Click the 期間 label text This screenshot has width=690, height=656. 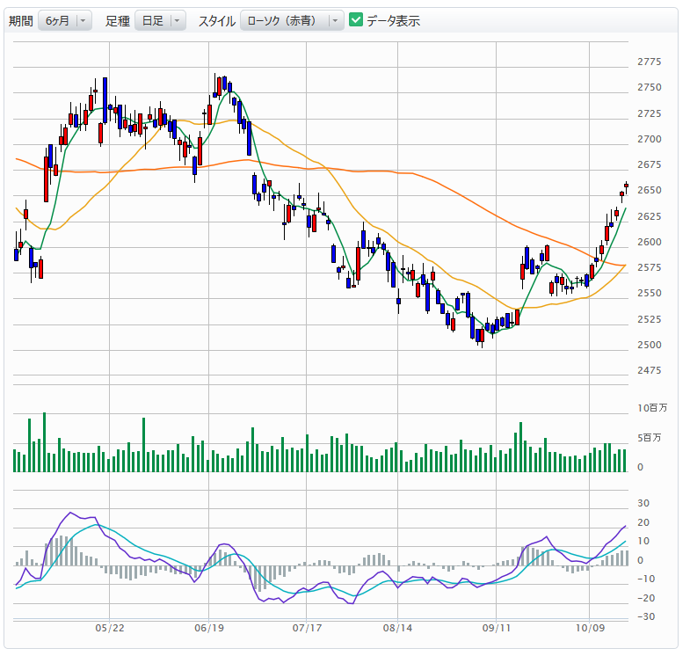pos(21,20)
